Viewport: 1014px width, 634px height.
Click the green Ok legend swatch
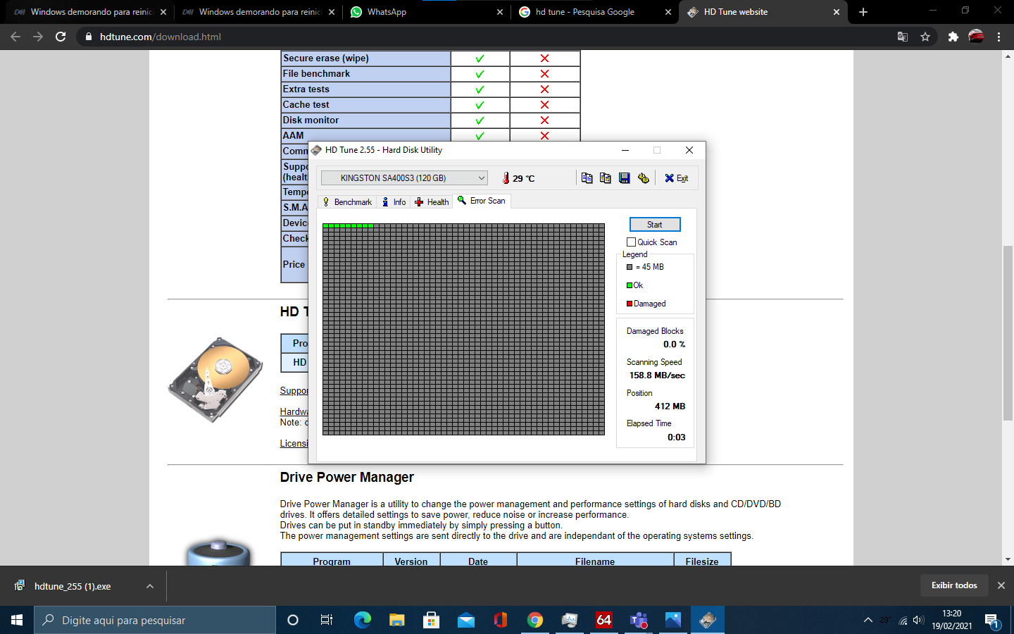pyautogui.click(x=630, y=285)
